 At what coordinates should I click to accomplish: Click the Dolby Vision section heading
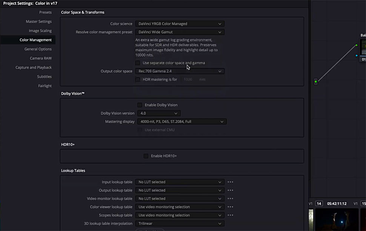[72, 93]
